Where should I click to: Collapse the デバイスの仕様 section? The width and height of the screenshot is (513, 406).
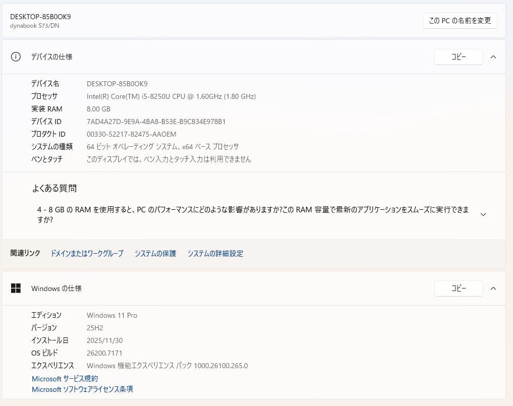[493, 57]
